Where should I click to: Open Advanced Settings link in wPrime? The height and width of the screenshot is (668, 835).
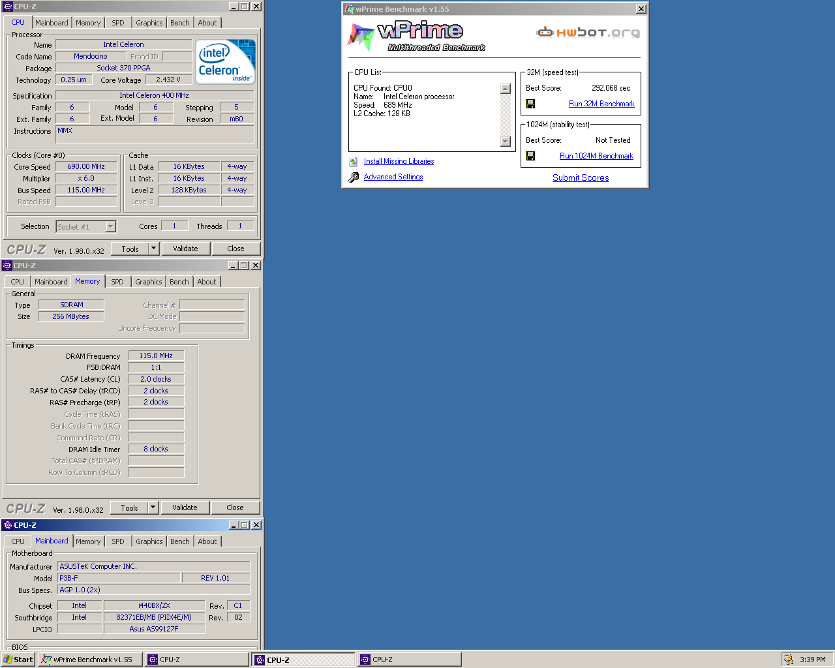pos(393,177)
